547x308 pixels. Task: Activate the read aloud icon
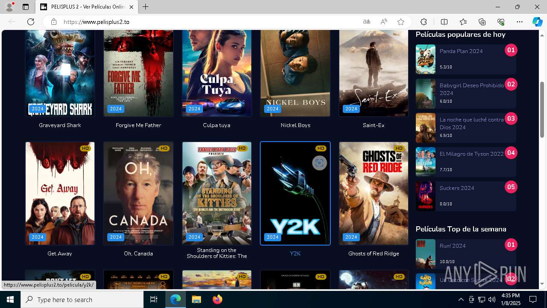point(384,22)
